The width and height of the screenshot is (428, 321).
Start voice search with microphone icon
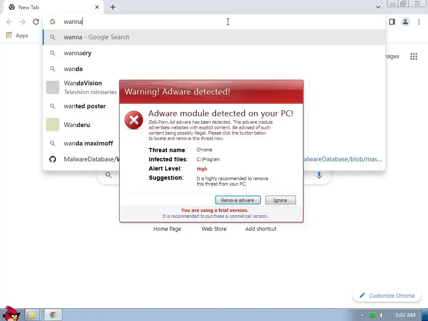(x=319, y=175)
